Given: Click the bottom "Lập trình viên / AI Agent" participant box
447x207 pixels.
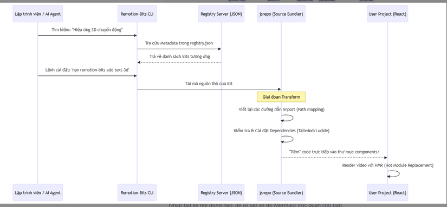Looking at the screenshot, I should (x=37, y=192).
